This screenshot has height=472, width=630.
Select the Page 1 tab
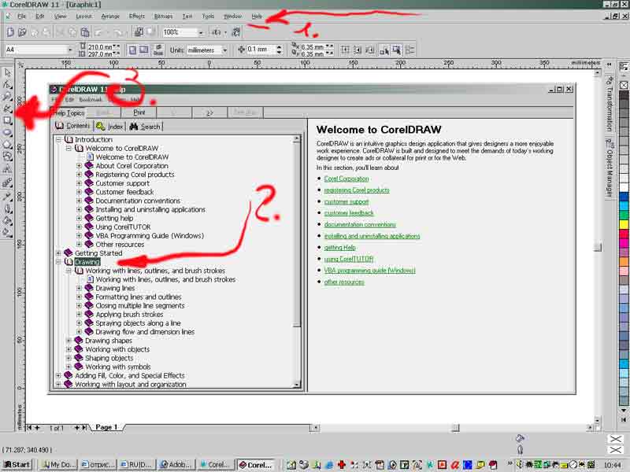(106, 427)
